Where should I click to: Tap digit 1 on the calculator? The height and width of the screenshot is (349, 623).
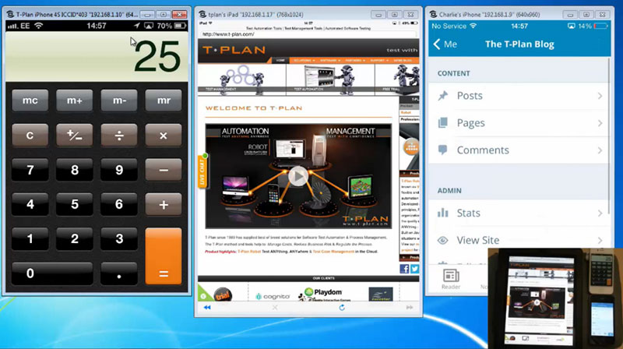point(30,239)
